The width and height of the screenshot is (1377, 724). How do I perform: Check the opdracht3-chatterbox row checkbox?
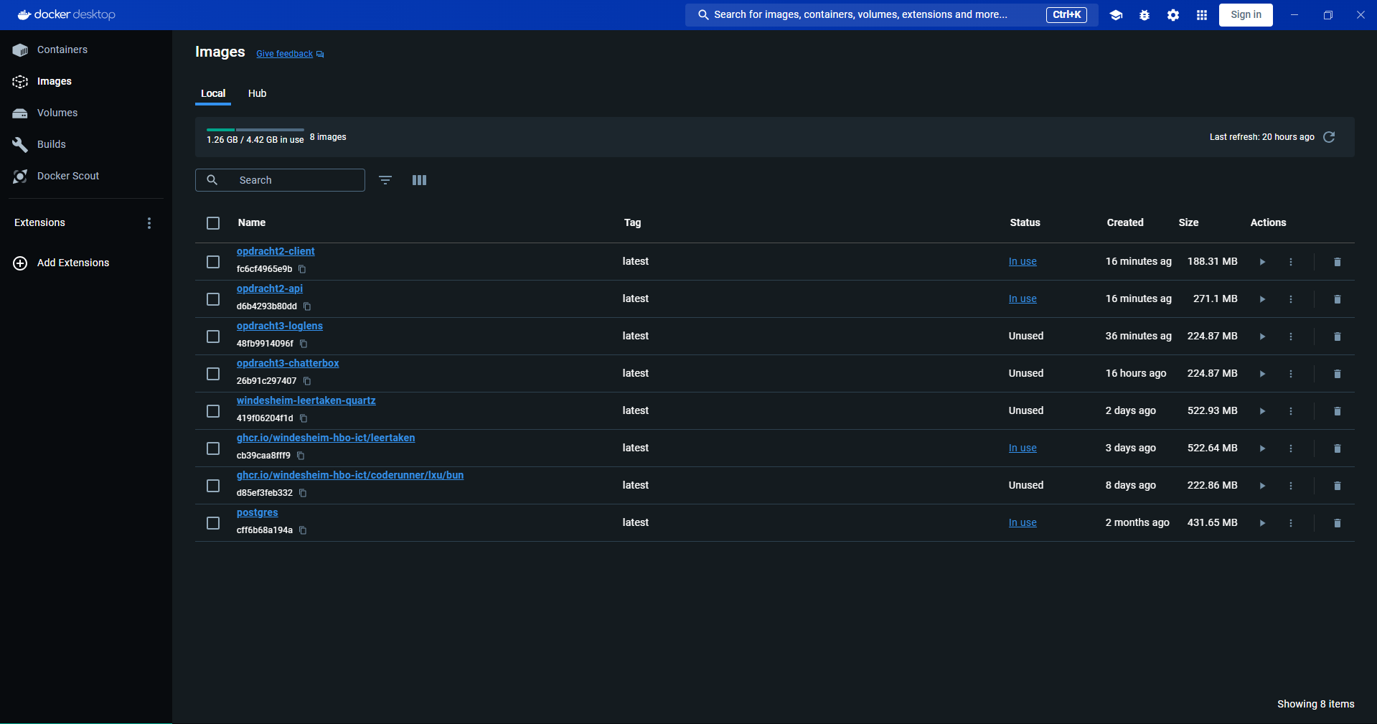[213, 374]
